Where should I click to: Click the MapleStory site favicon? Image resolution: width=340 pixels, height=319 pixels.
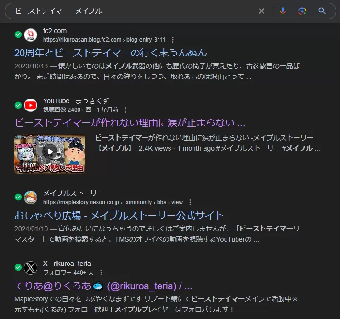[x=31, y=198]
